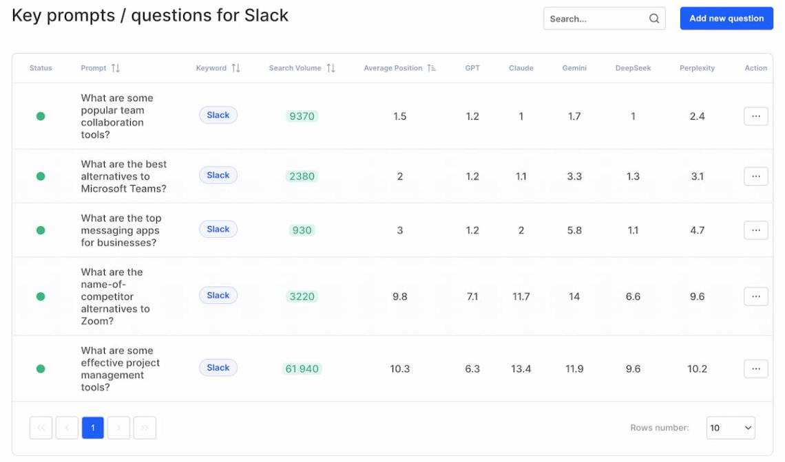
Task: Click search volume value 3220
Action: point(302,296)
